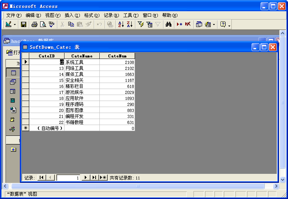
Task: Select the Macros object icon in database window
Action: (12, 119)
